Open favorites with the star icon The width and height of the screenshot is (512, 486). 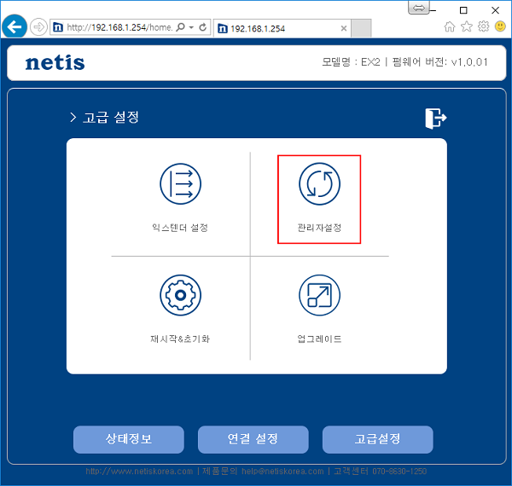coord(467,26)
